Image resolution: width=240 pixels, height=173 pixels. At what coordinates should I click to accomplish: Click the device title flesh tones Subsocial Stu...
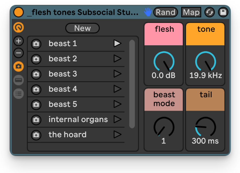point(83,12)
